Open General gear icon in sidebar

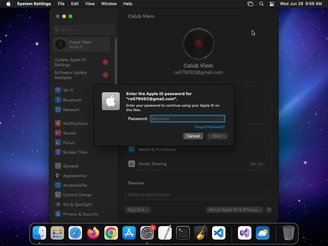pyautogui.click(x=58, y=166)
